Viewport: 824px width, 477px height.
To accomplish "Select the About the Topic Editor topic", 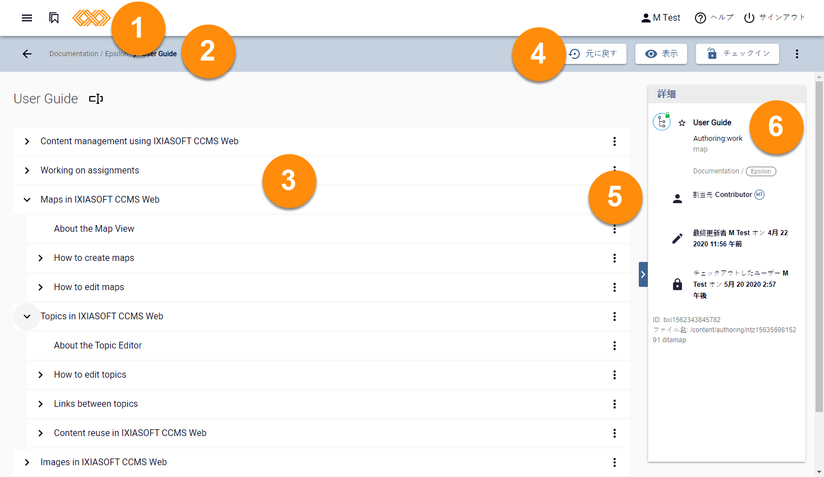I will [98, 346].
